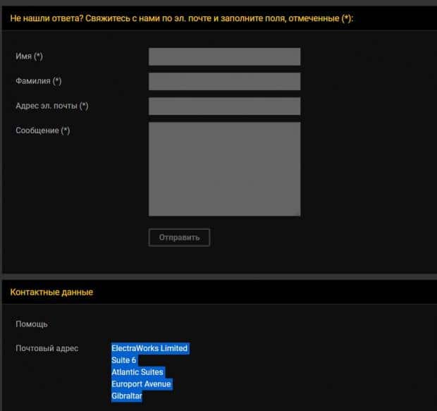Click the ElectraWorks Limited address line
437x411 pixels.
pyautogui.click(x=149, y=348)
